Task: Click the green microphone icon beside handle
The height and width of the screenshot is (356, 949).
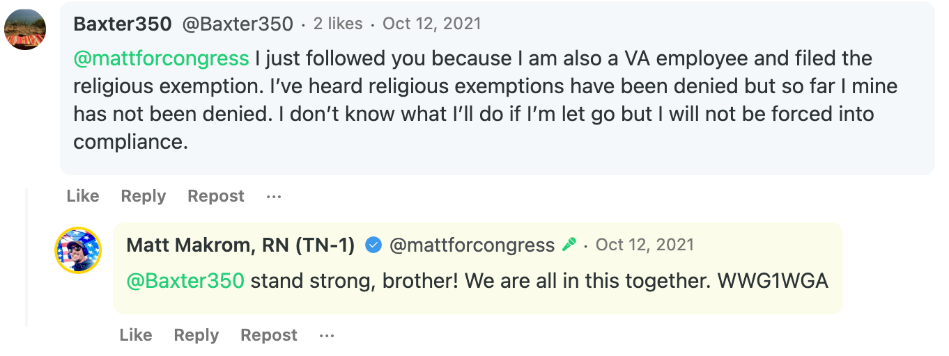Action: (x=569, y=245)
